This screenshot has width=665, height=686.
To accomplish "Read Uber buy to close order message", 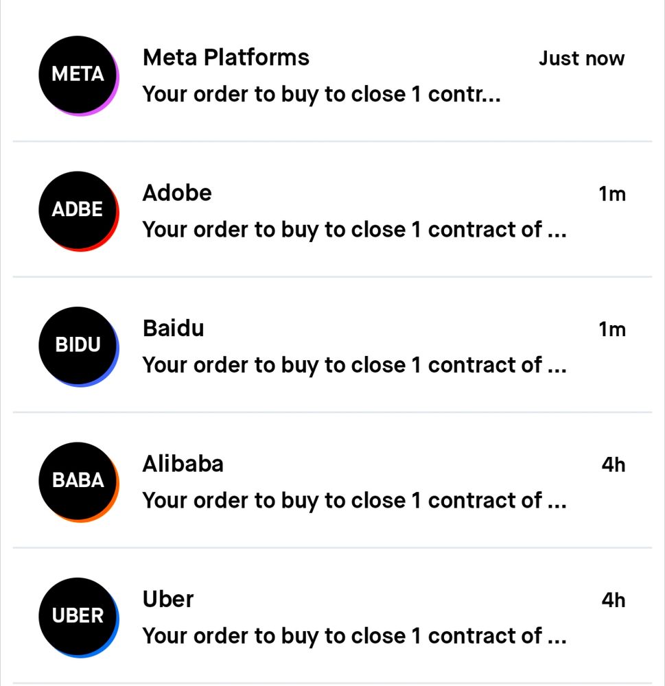I will click(354, 636).
